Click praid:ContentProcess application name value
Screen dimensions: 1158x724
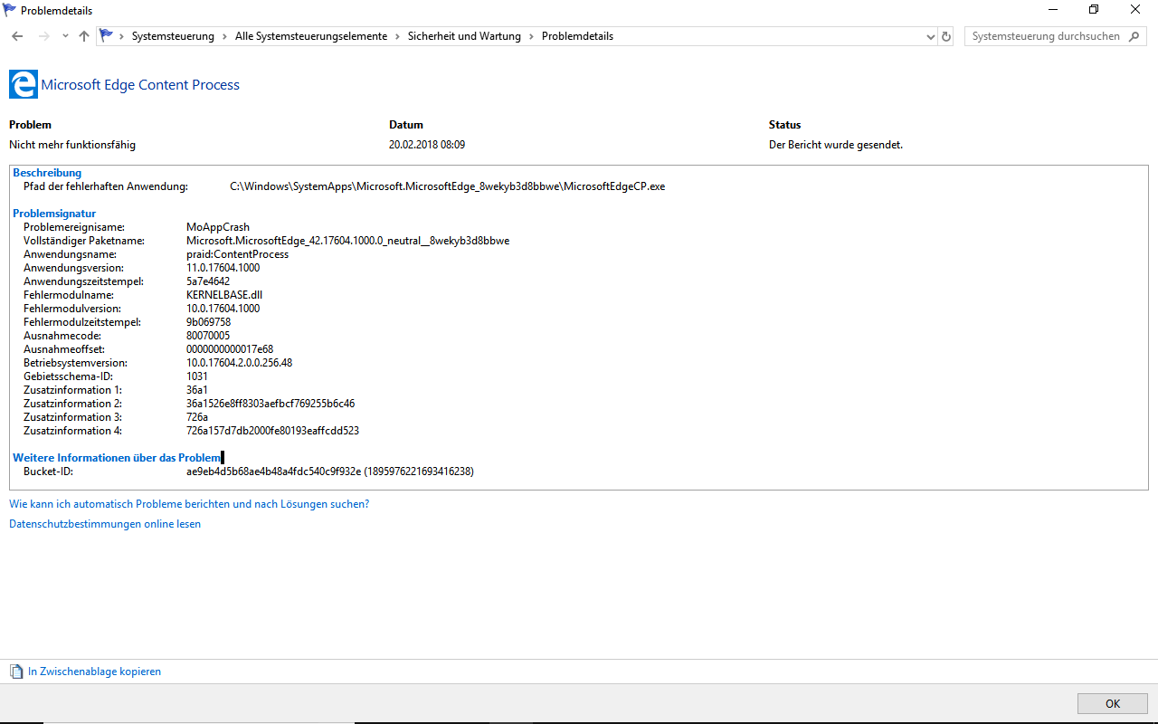point(238,254)
